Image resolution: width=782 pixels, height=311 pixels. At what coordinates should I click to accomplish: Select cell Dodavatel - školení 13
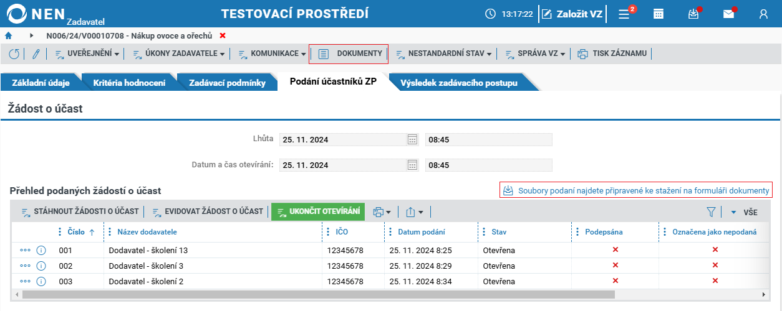[x=148, y=250]
